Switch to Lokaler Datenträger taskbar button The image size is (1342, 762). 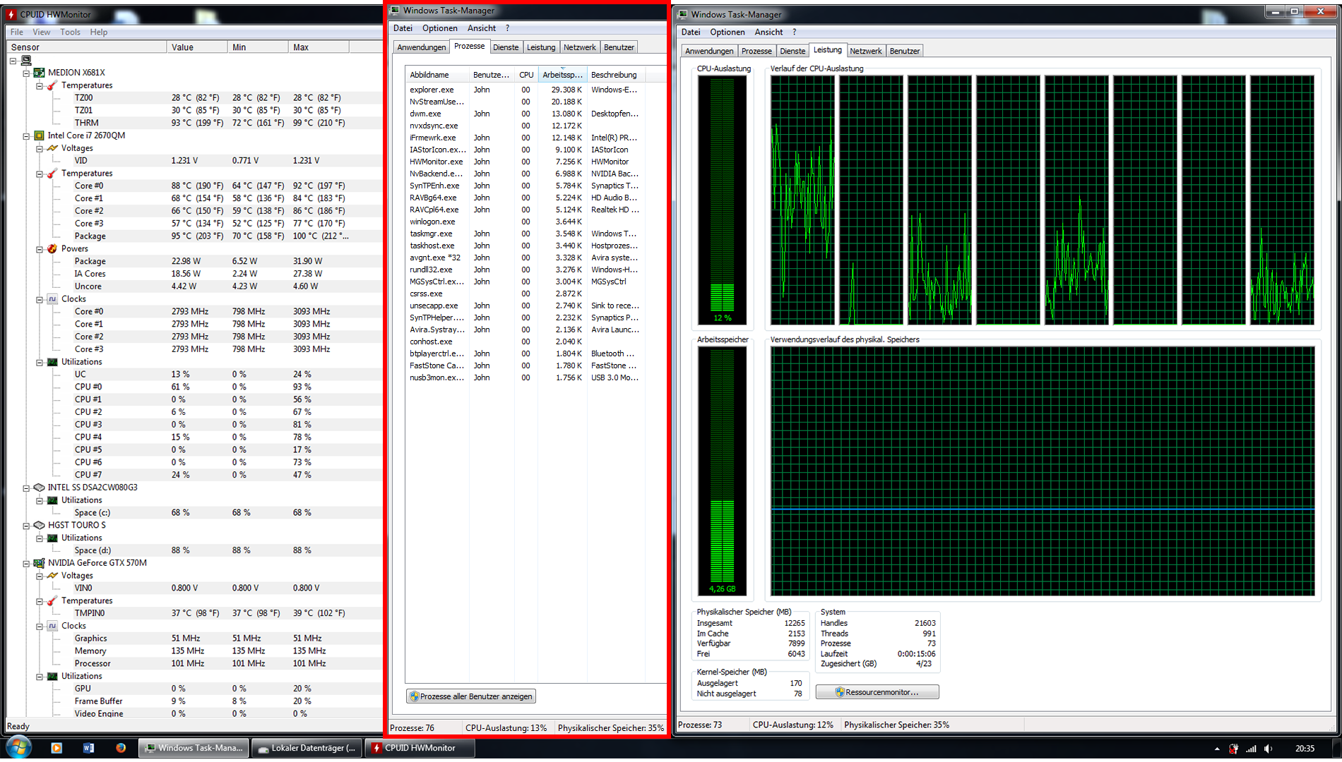[x=307, y=748]
